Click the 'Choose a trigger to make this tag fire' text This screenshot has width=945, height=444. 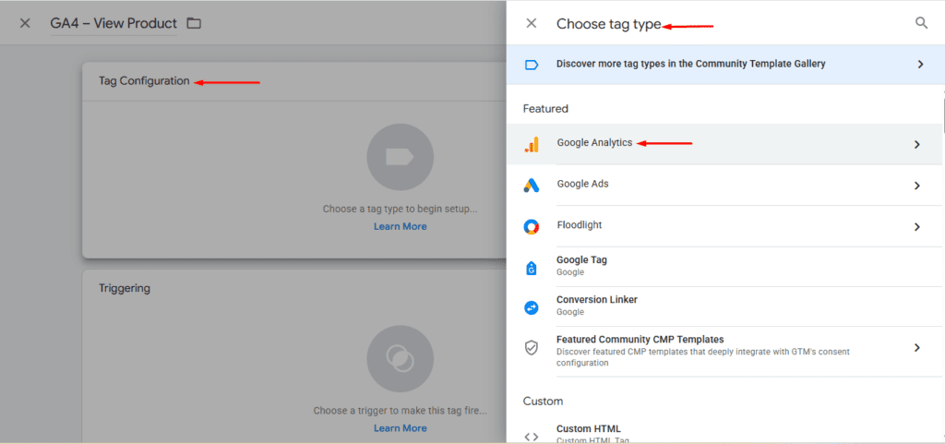(x=401, y=411)
